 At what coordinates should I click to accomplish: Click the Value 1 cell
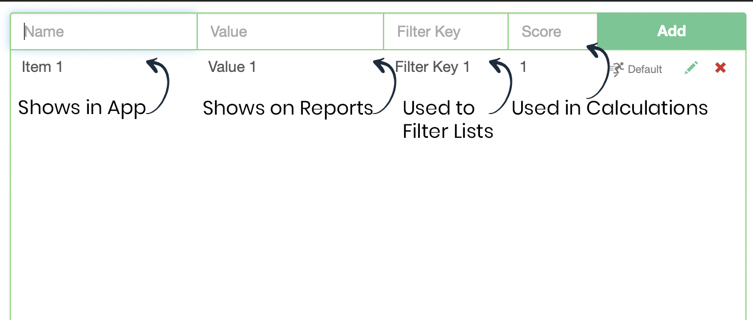[232, 67]
